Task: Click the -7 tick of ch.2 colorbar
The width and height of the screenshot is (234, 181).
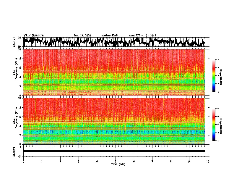Action: 218,141
